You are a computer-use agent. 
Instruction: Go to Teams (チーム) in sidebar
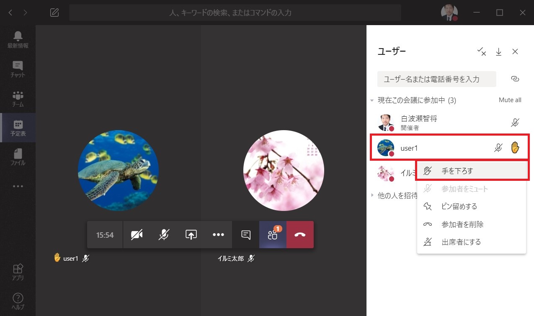pos(18,98)
